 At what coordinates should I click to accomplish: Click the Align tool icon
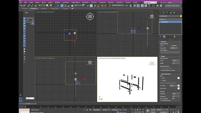click(x=131, y=6)
